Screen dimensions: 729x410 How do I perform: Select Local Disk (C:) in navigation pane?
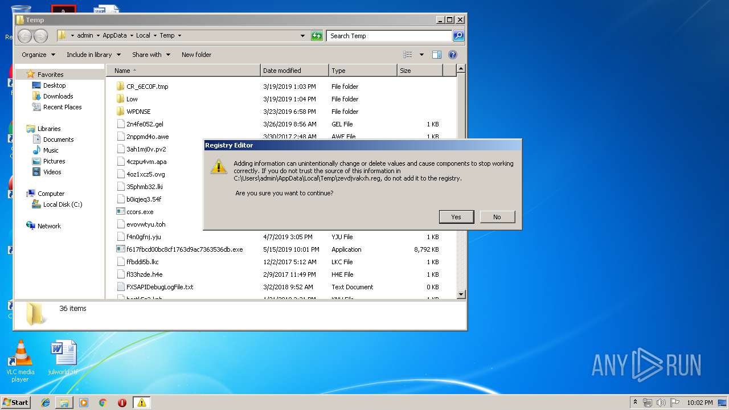[63, 204]
